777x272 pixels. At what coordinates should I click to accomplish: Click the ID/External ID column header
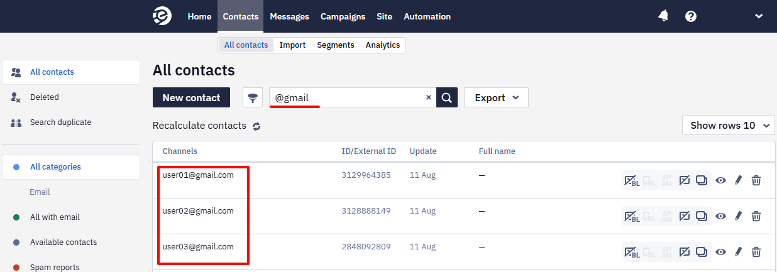369,151
